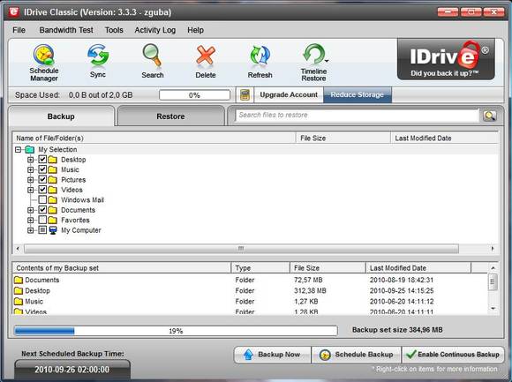Expand the Pictures tree node
512x382 pixels.
tap(30, 180)
